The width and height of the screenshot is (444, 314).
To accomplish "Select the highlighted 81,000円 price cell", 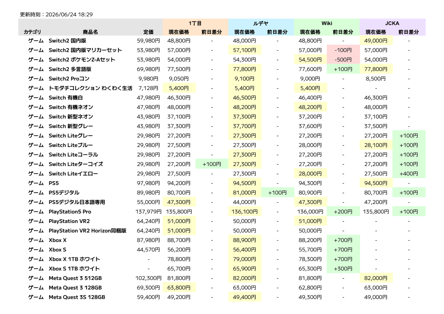I will pyautogui.click(x=245, y=193).
